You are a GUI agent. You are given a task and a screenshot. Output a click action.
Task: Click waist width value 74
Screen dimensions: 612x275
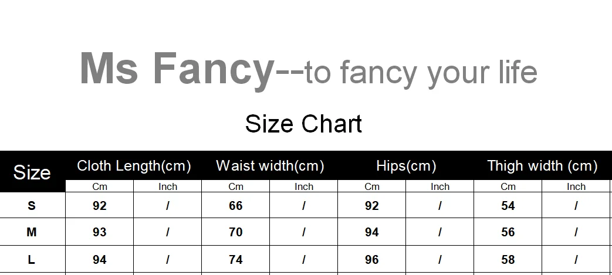tap(236, 260)
